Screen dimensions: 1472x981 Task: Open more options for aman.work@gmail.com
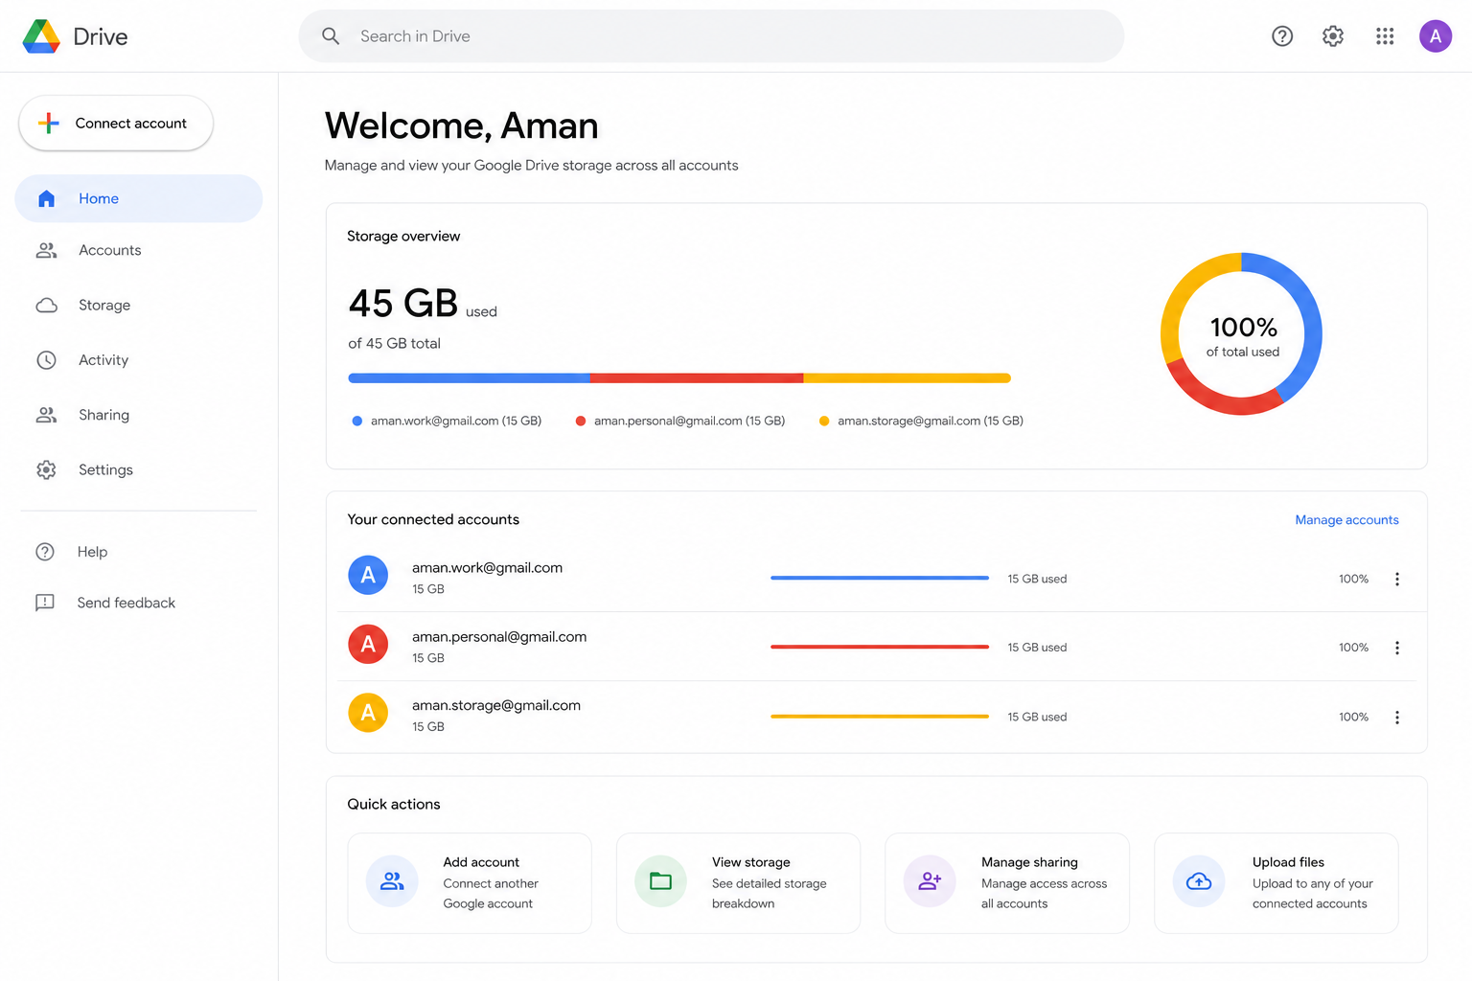(1397, 579)
